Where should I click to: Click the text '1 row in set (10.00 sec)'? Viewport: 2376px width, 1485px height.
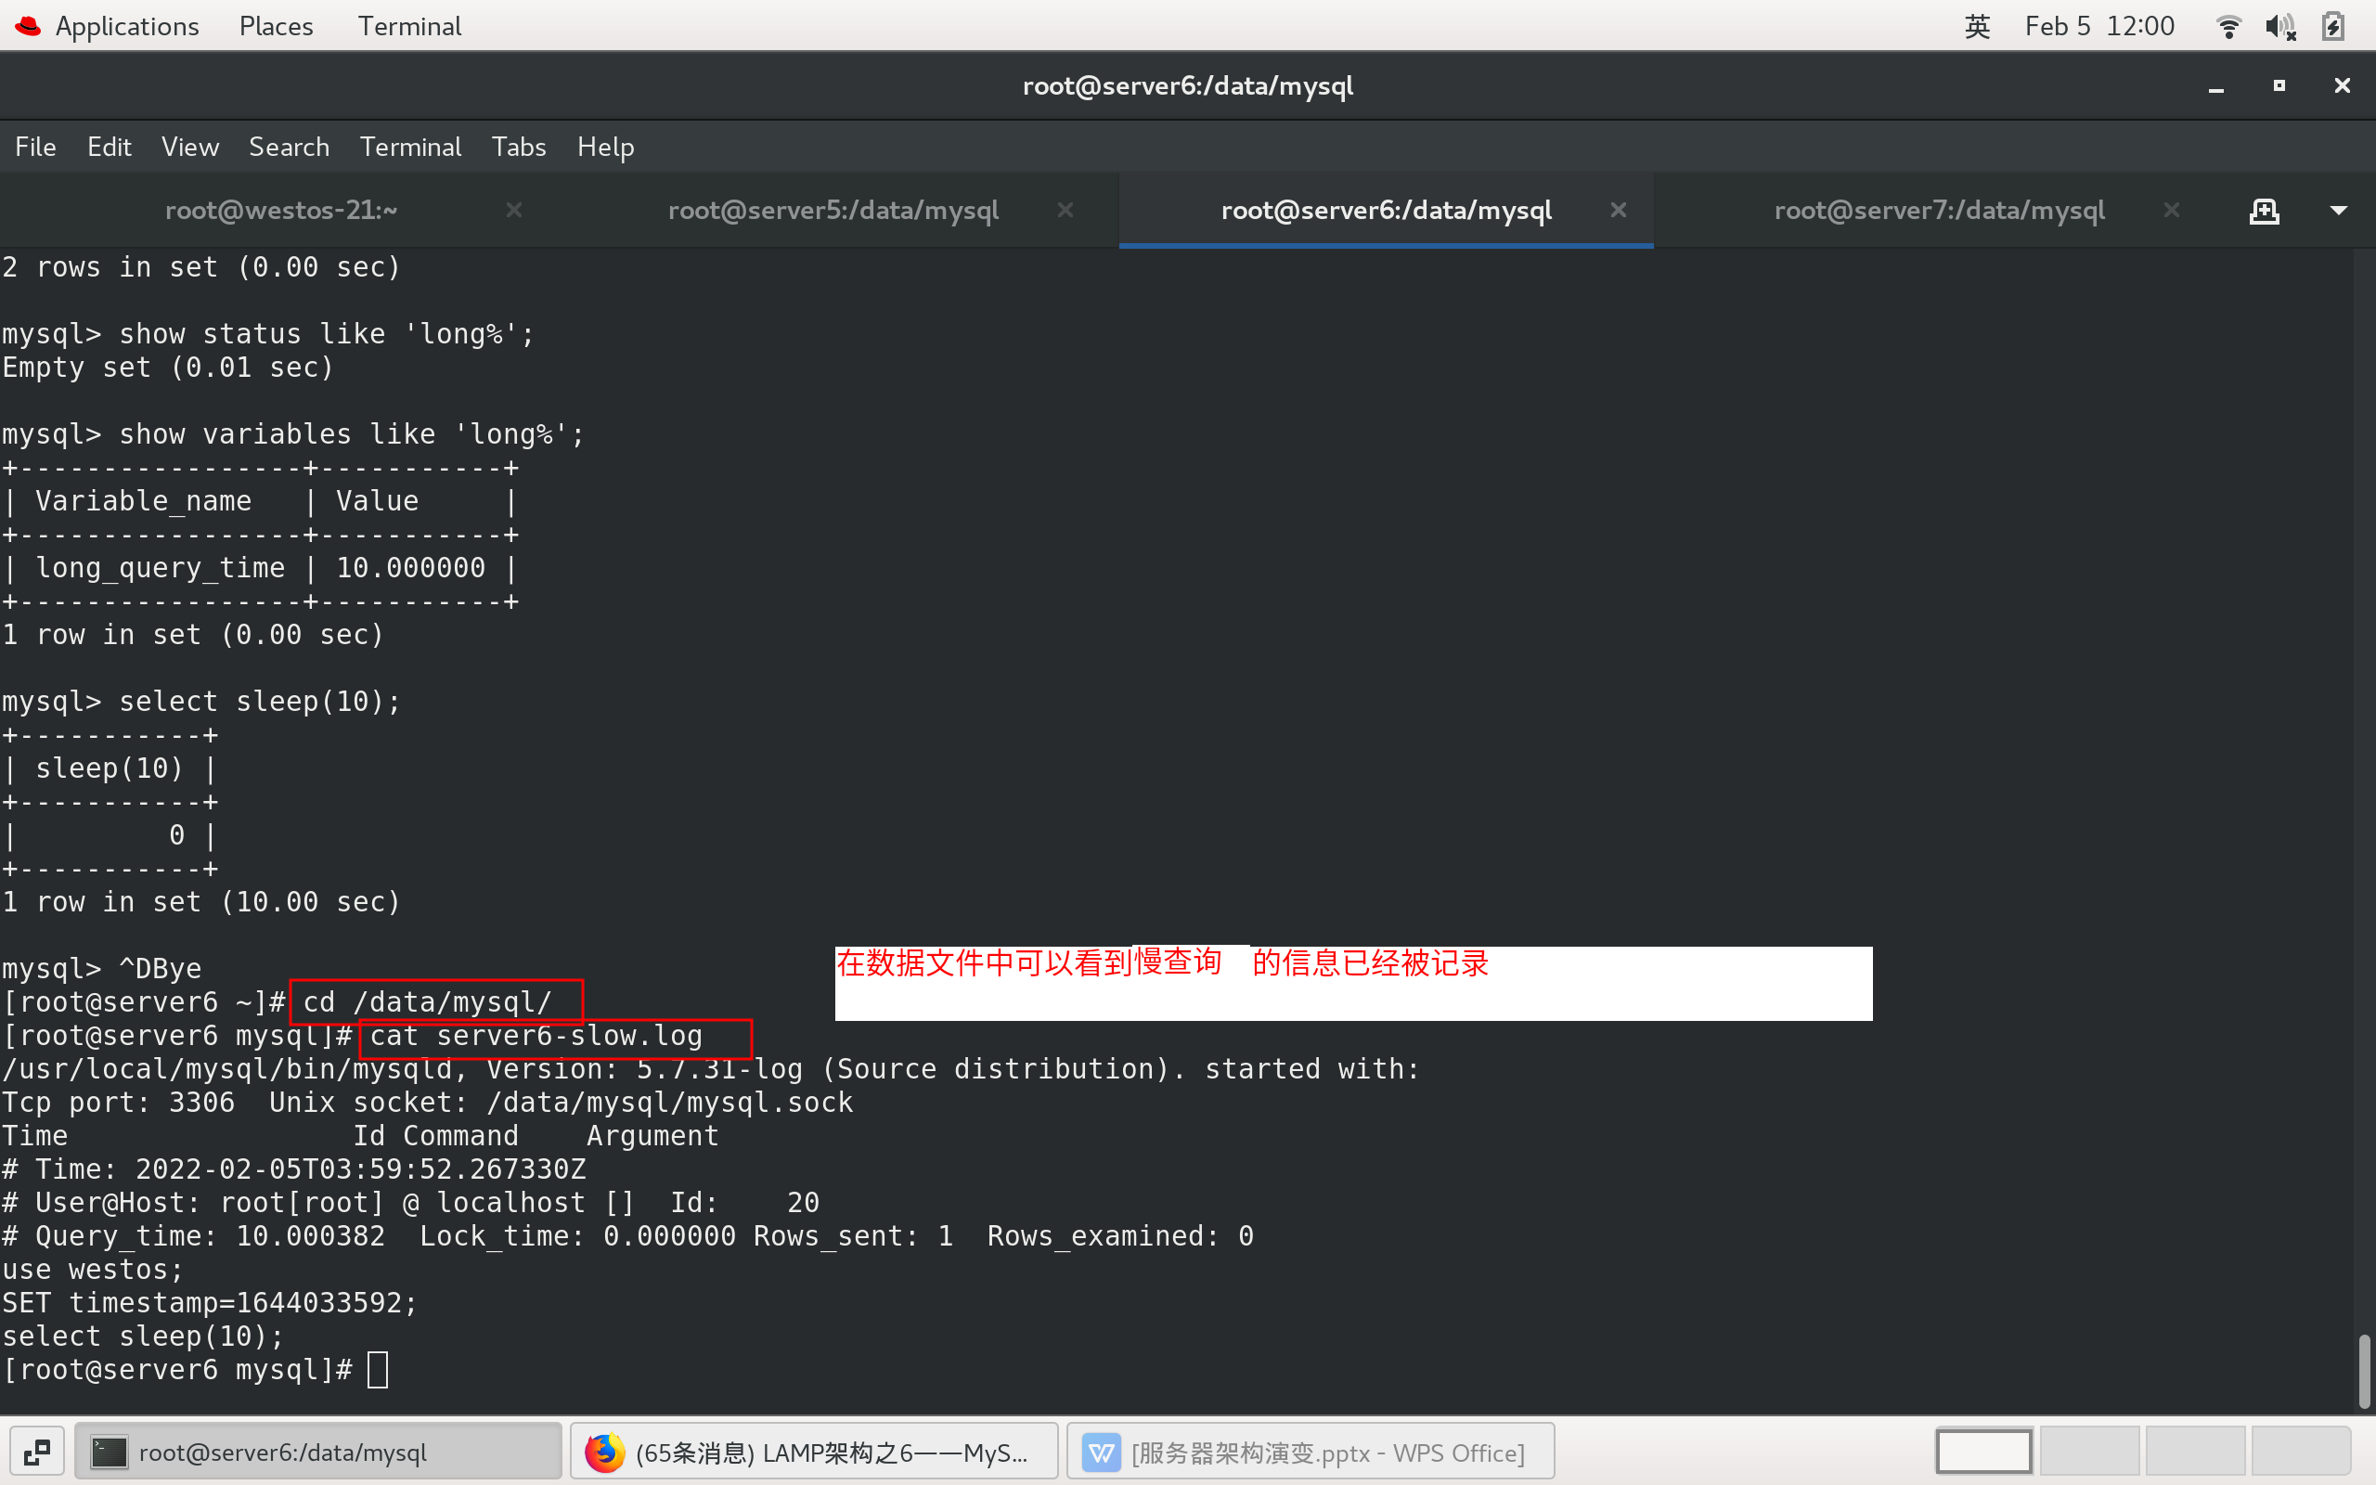(x=201, y=902)
